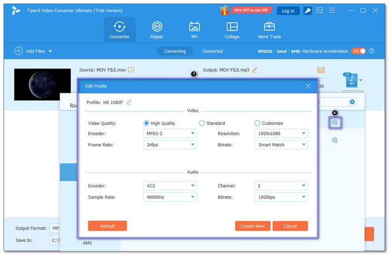
Task: Clear the format search field
Action: click(x=352, y=102)
